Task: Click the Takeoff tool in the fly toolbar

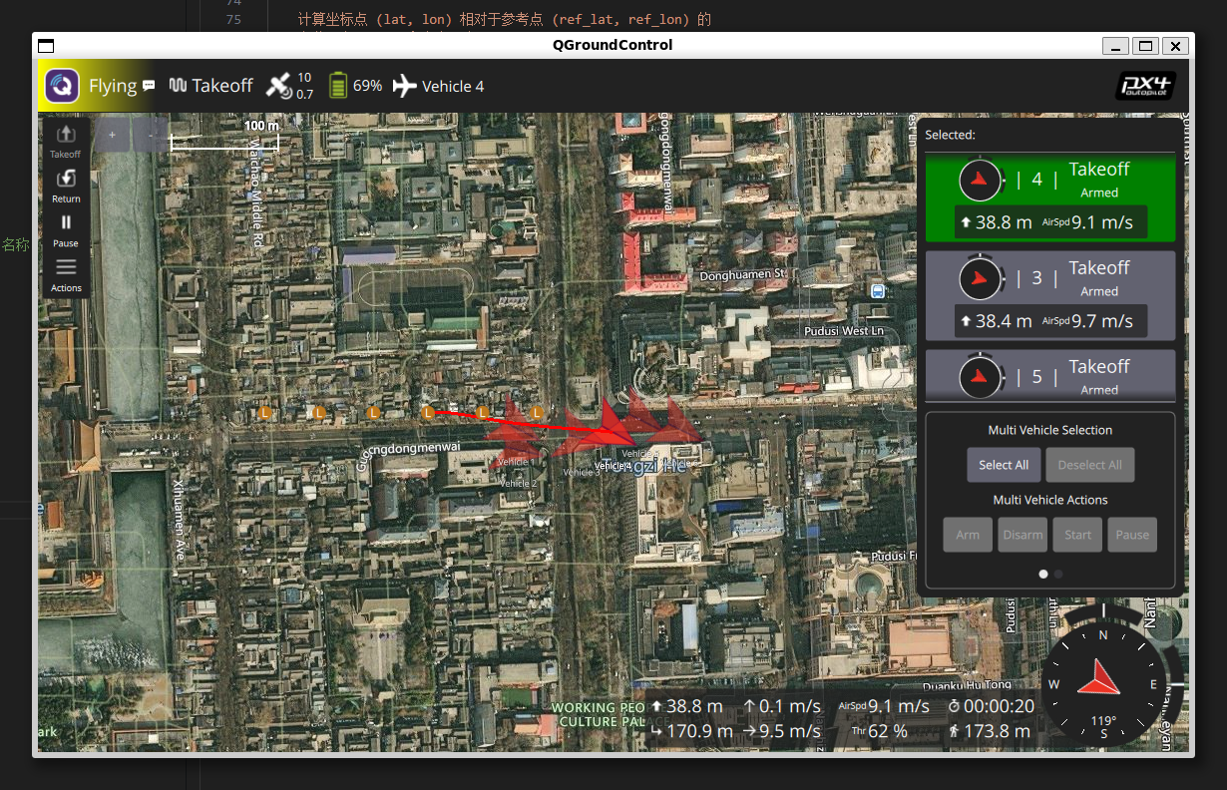Action: click(x=66, y=141)
